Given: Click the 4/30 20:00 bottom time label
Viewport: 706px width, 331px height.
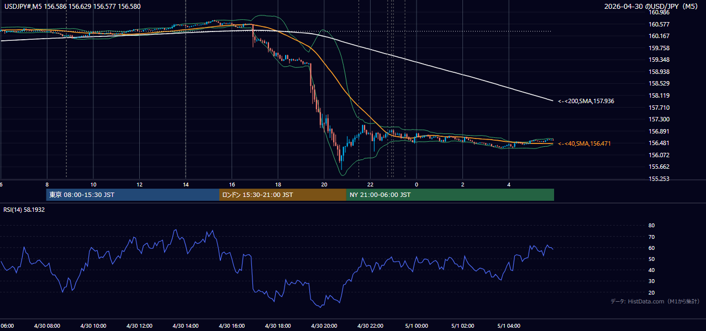Looking at the screenshot, I should (324, 326).
